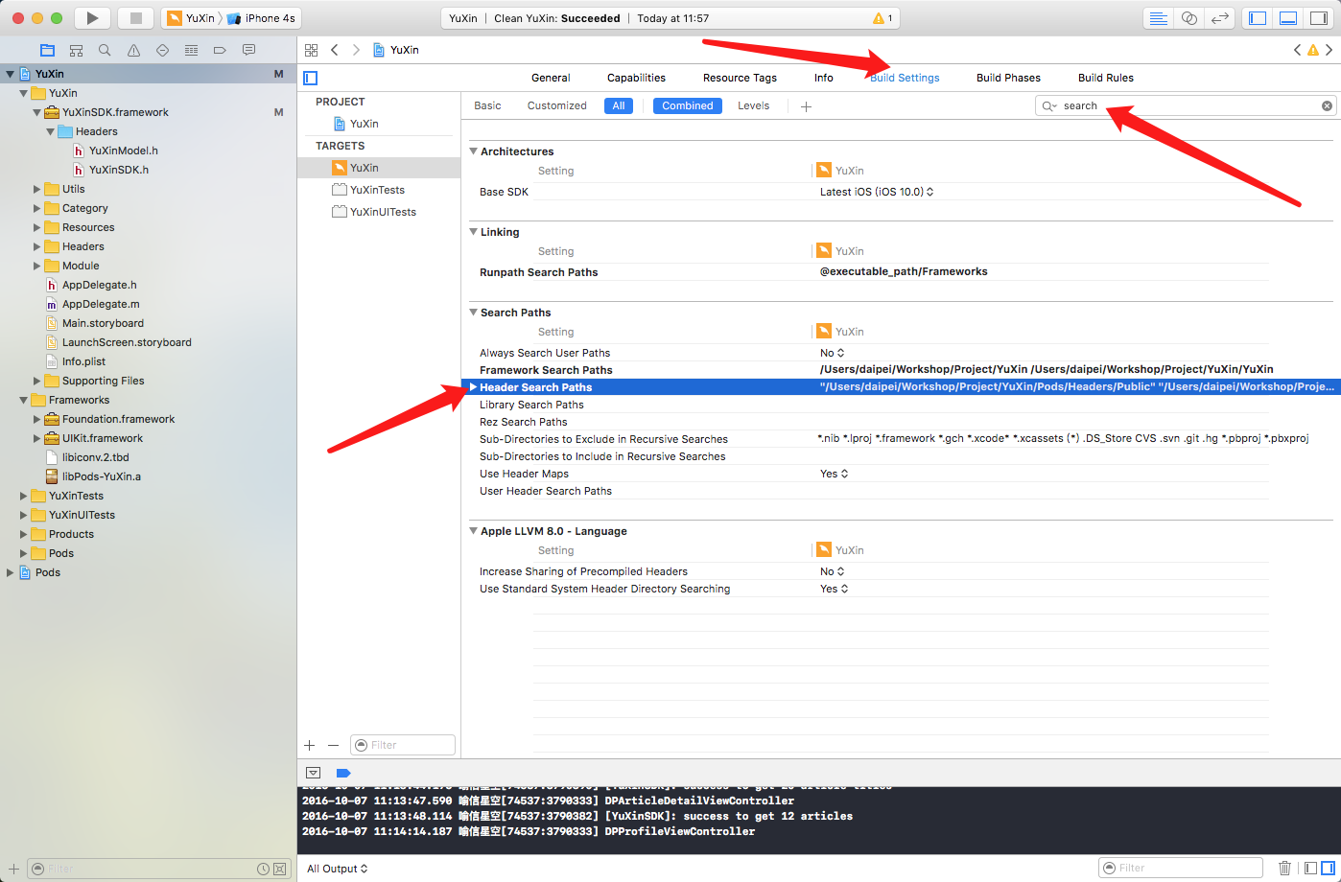The width and height of the screenshot is (1341, 882).
Task: Collapse the Architectures section
Action: (x=473, y=151)
